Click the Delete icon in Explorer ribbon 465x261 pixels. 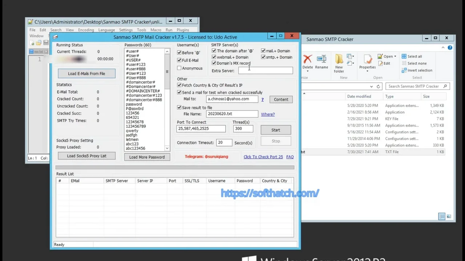tap(308, 59)
